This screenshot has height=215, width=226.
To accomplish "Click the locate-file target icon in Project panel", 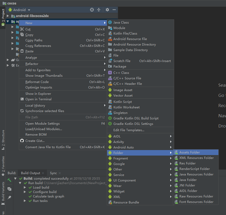I will click(92, 10).
